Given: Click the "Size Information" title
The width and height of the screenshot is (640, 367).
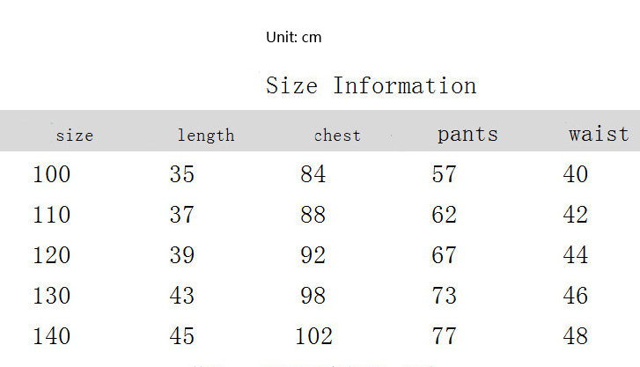Looking at the screenshot, I should (x=371, y=86).
